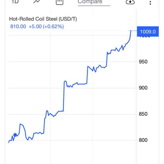Click the chart line's peak at top right
Image resolution: width=164 pixels, height=164 pixels.
131,31
